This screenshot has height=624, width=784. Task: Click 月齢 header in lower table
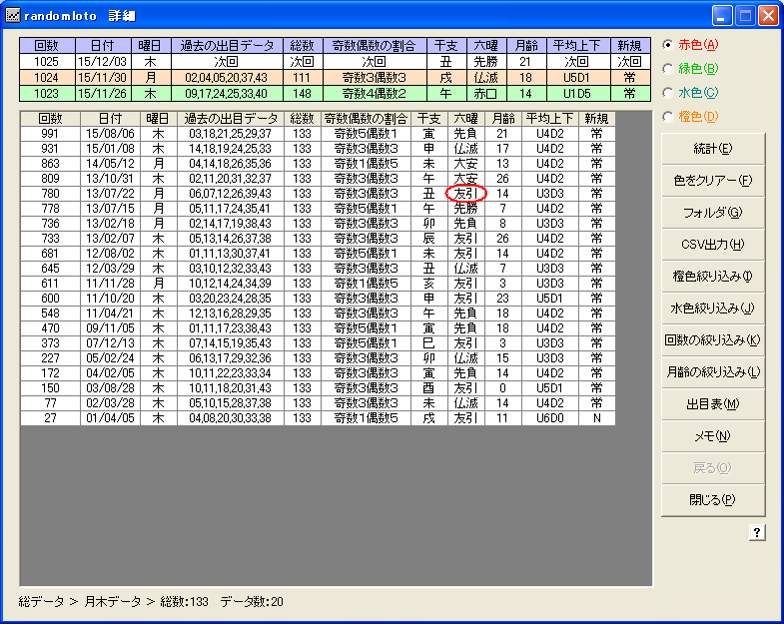pyautogui.click(x=503, y=119)
